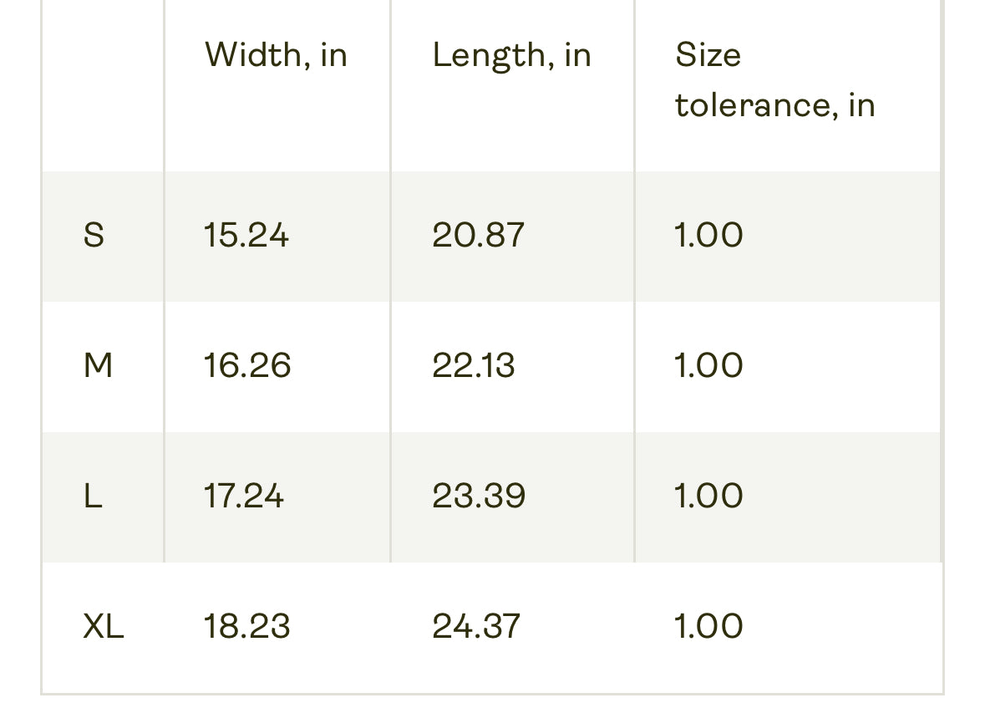Select the L size row label
985x708 pixels.
click(x=93, y=497)
